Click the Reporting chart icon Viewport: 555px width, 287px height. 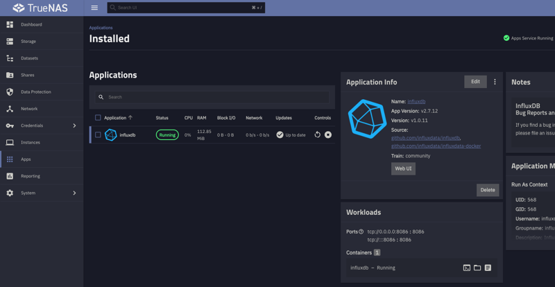pos(10,176)
